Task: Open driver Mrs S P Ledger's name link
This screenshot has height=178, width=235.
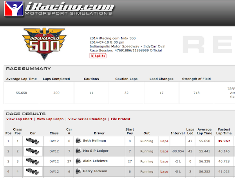Action: coord(96,151)
